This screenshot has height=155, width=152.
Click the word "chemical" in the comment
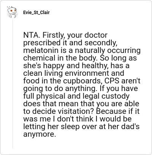click(39, 58)
